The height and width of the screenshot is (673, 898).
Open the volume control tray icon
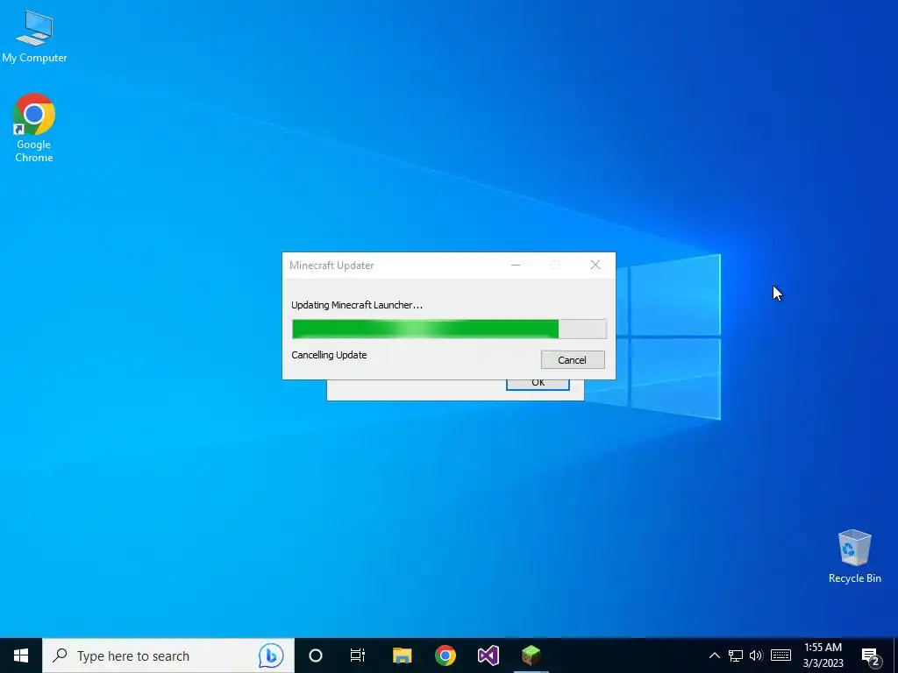pyautogui.click(x=756, y=655)
